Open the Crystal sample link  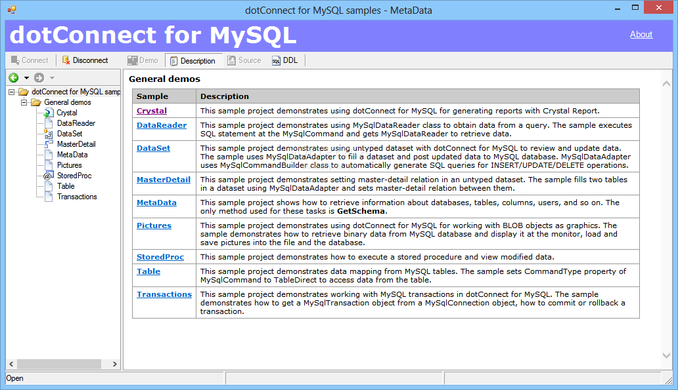click(152, 111)
